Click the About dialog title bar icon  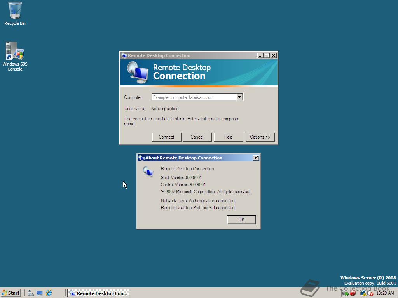pos(141,158)
